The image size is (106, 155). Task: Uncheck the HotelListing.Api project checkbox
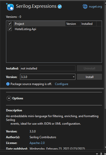pos(10,29)
